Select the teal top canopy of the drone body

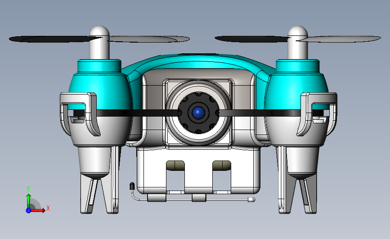coord(198,61)
